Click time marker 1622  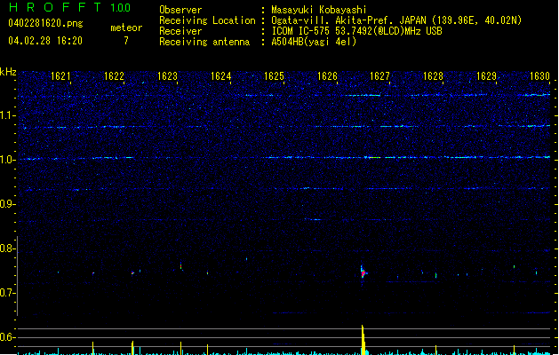(114, 76)
